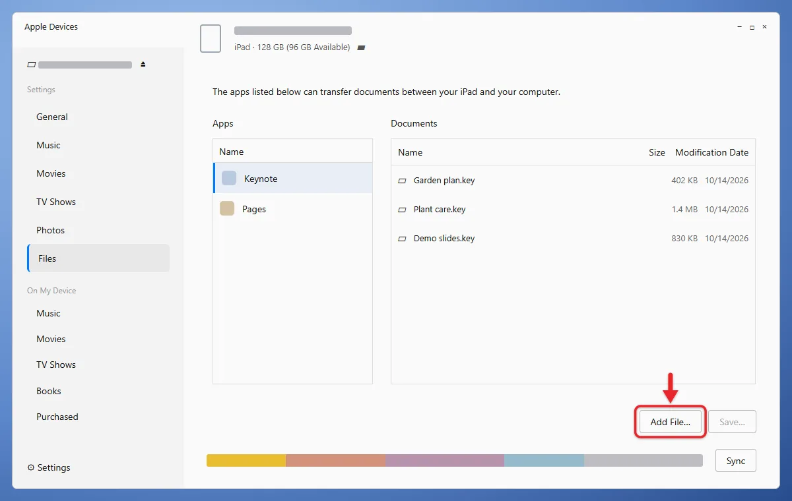Click the 830 KB size value
Viewport: 792px width, 501px height.
pos(684,239)
